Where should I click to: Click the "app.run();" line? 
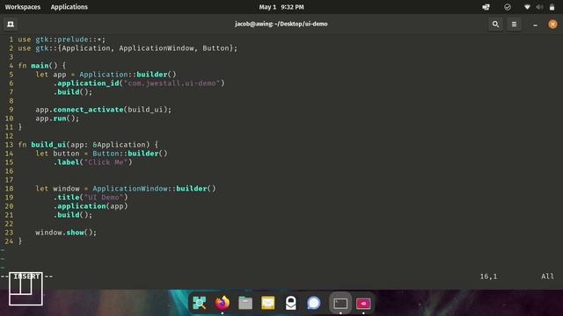(57, 118)
